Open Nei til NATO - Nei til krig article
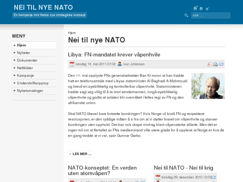 point(184,168)
